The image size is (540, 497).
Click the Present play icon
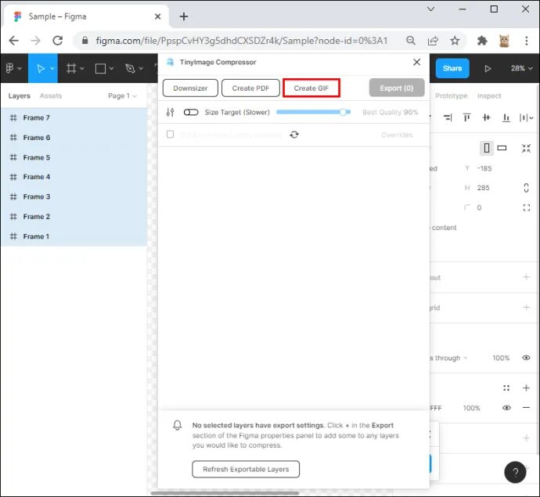488,69
